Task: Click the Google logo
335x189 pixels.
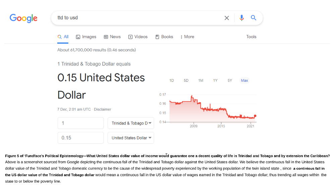Action: (x=23, y=18)
